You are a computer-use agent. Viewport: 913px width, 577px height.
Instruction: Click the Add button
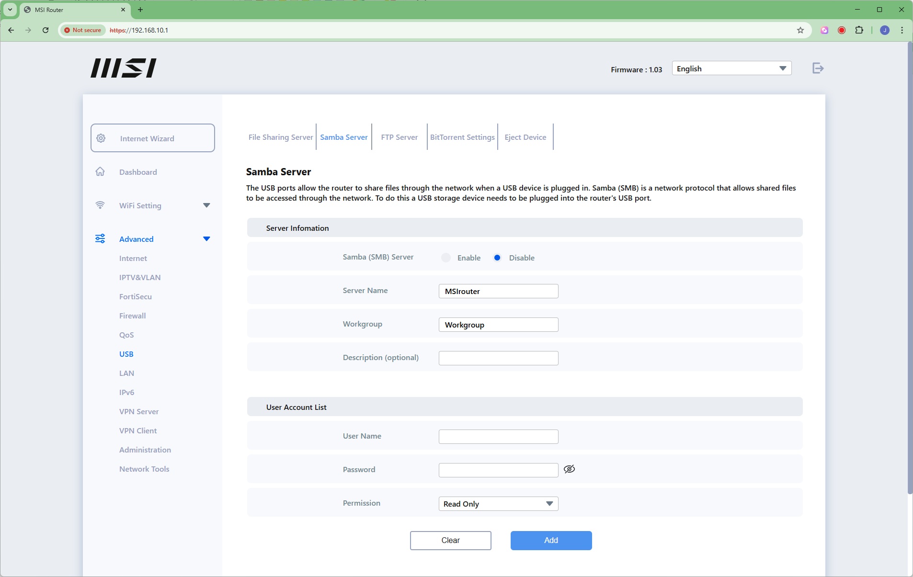(x=551, y=540)
